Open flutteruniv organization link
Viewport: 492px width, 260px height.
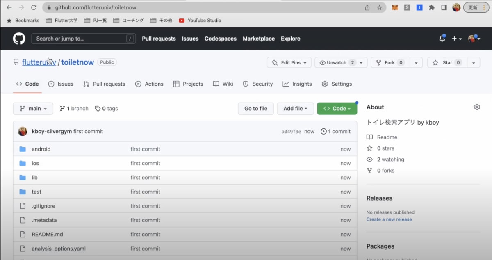pyautogui.click(x=39, y=62)
